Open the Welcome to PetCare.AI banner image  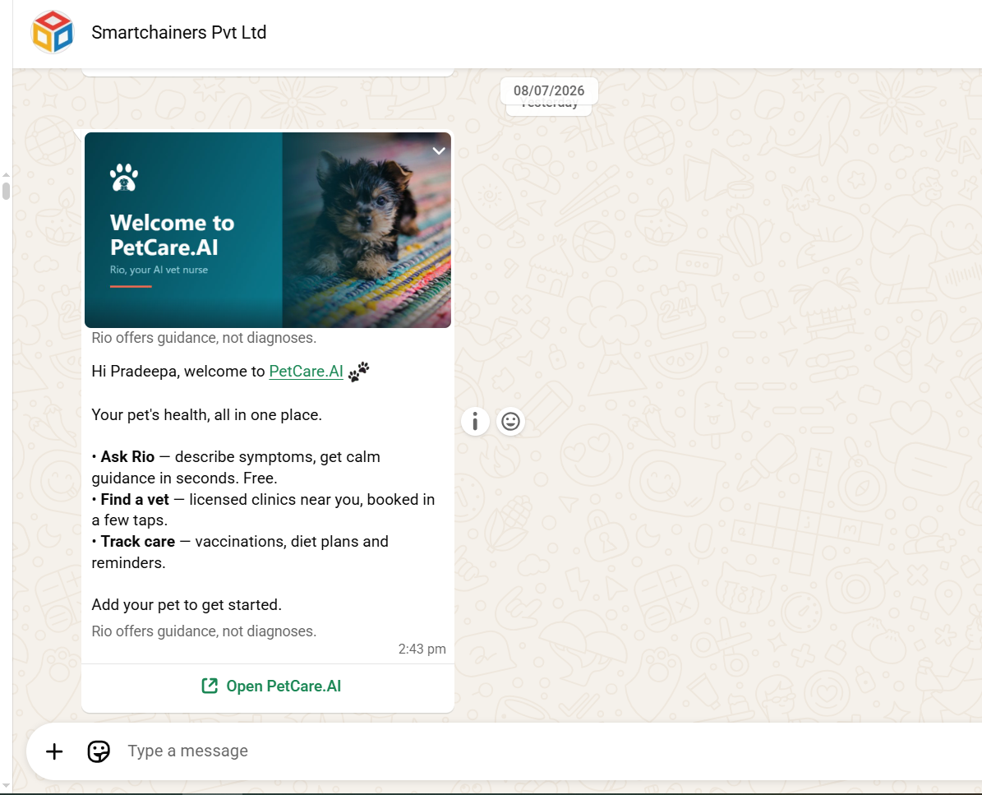click(268, 230)
